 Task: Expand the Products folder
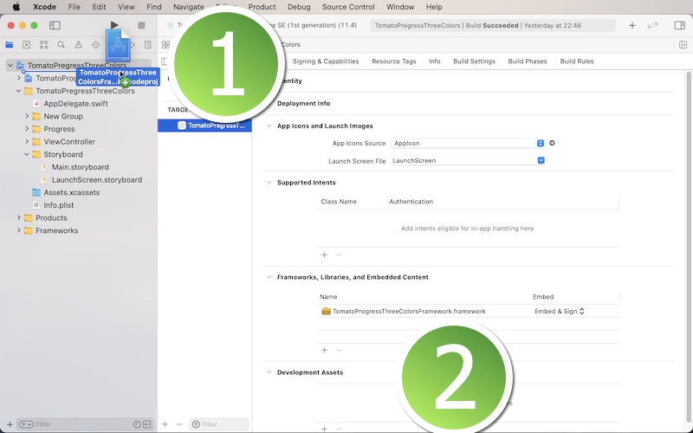18,218
